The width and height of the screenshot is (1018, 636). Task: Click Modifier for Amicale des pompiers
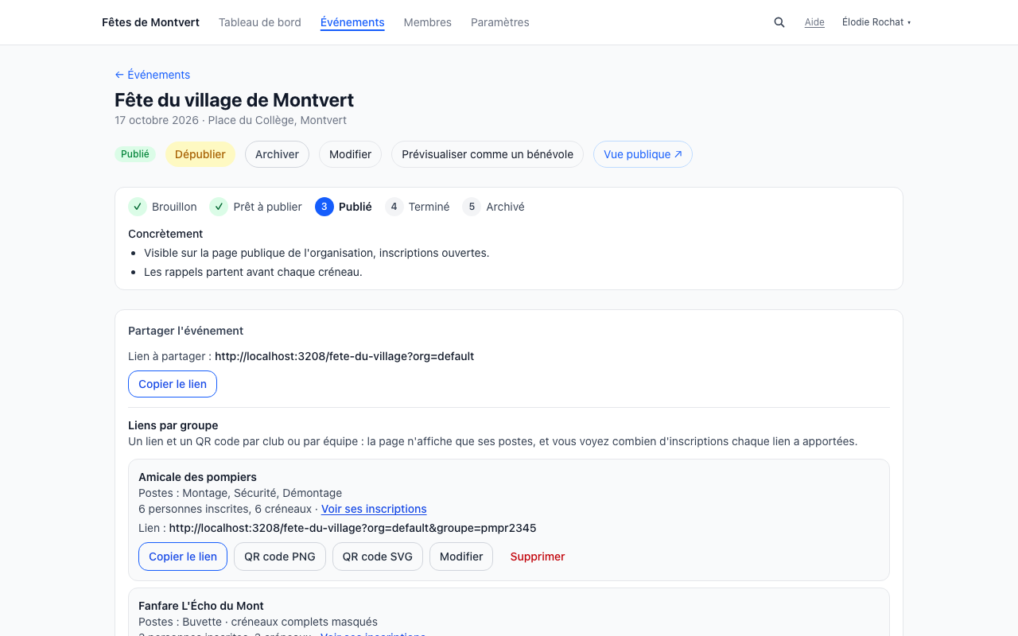coord(461,556)
